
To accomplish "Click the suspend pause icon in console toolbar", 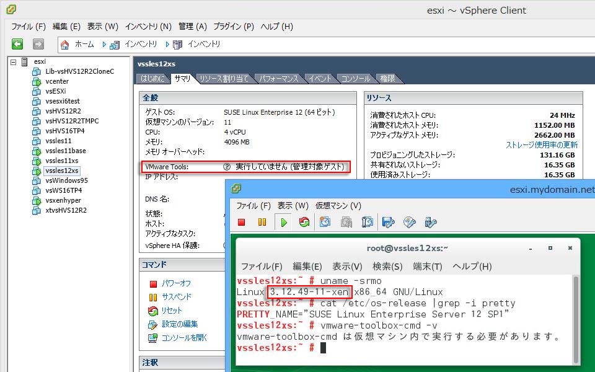I will click(x=262, y=223).
